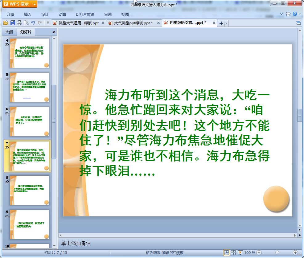Switch to Normal view icon in status bar

tap(226, 252)
